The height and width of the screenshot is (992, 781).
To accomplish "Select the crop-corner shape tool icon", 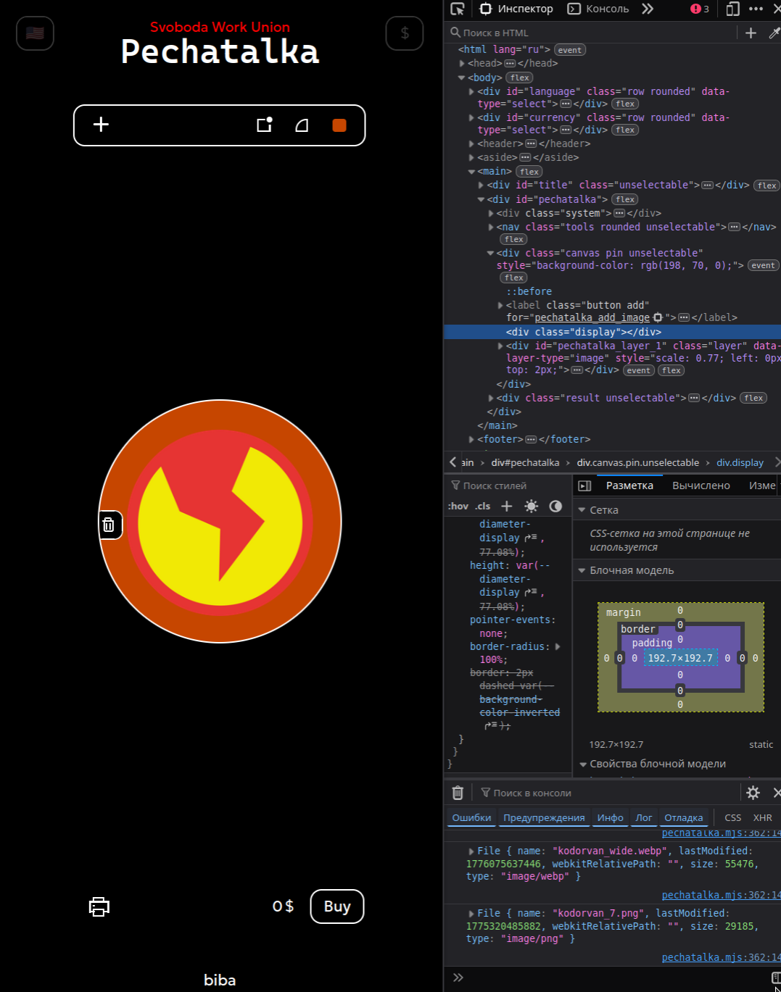I will point(302,125).
